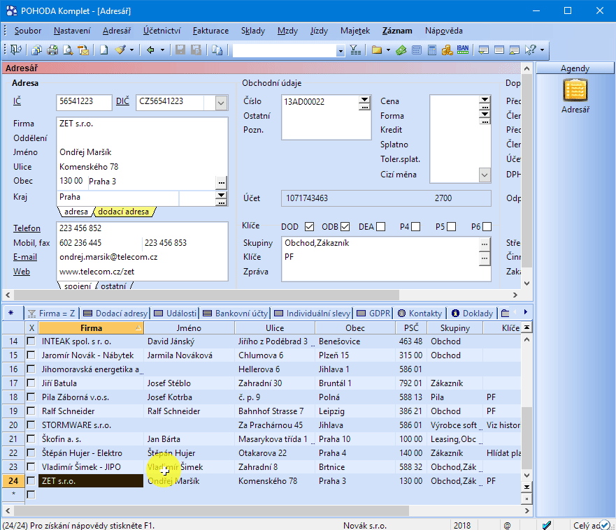
Task: Click the help cursor question mark icon
Action: point(531,50)
